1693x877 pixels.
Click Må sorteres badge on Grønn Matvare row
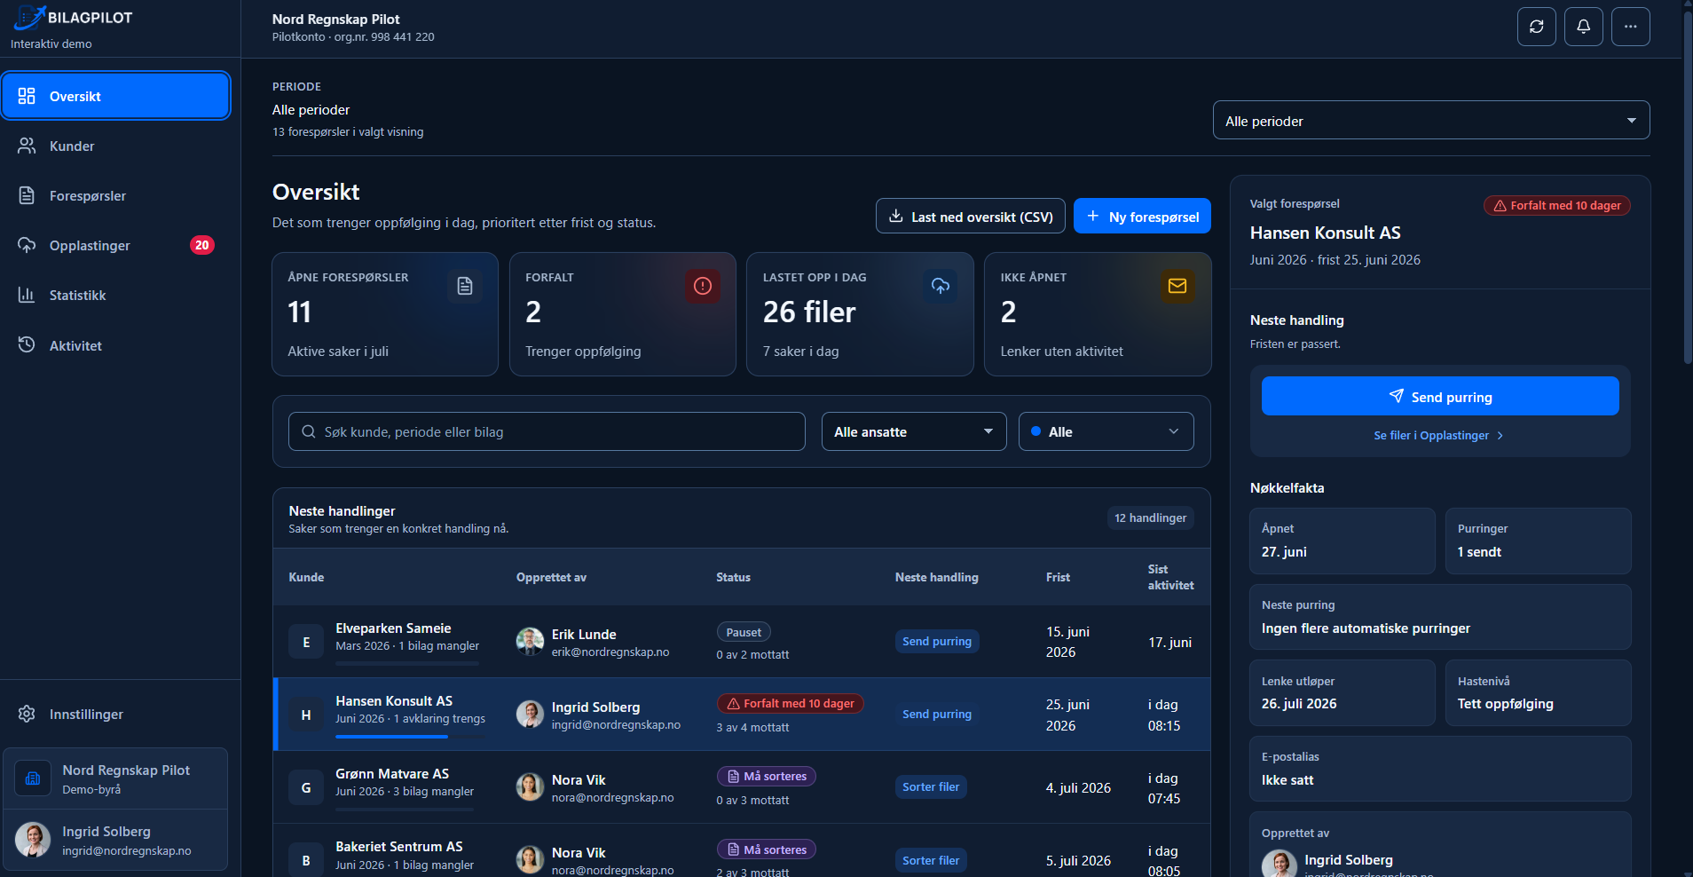(x=767, y=777)
